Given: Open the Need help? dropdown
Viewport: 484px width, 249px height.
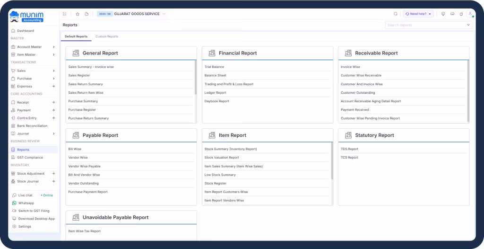Looking at the screenshot, I should [418, 14].
